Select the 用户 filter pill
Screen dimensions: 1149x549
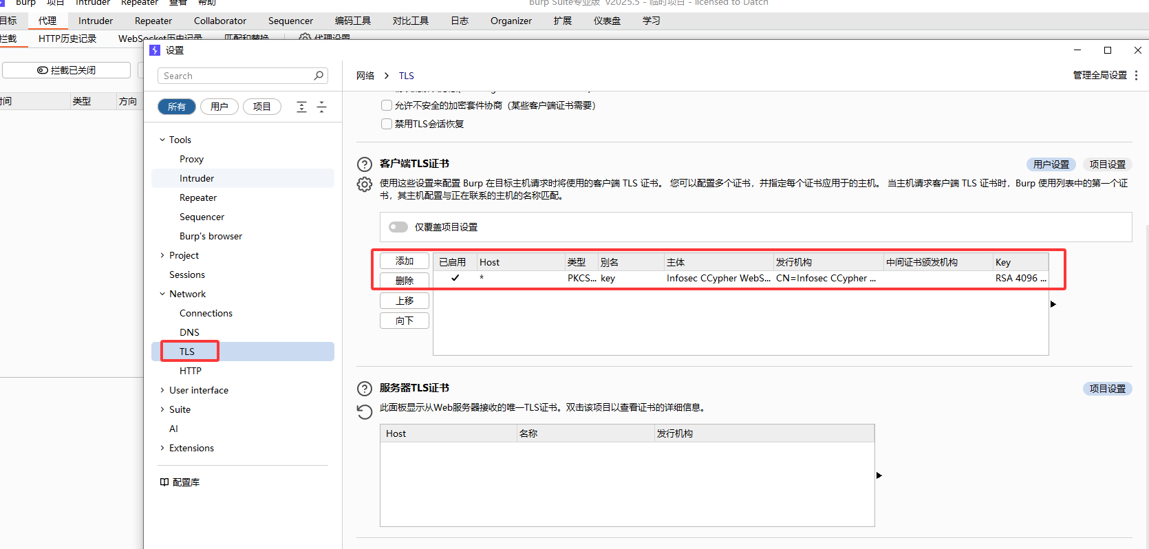coord(219,107)
